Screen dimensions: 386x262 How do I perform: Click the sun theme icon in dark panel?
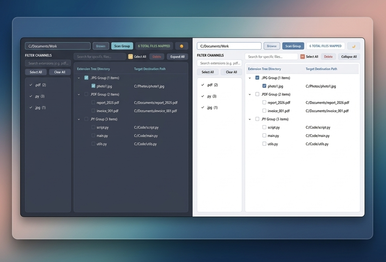coord(182,46)
